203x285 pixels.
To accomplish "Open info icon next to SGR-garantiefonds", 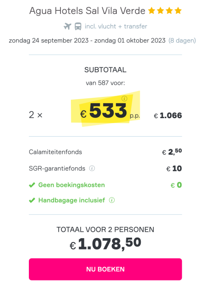I will pyautogui.click(x=92, y=169).
